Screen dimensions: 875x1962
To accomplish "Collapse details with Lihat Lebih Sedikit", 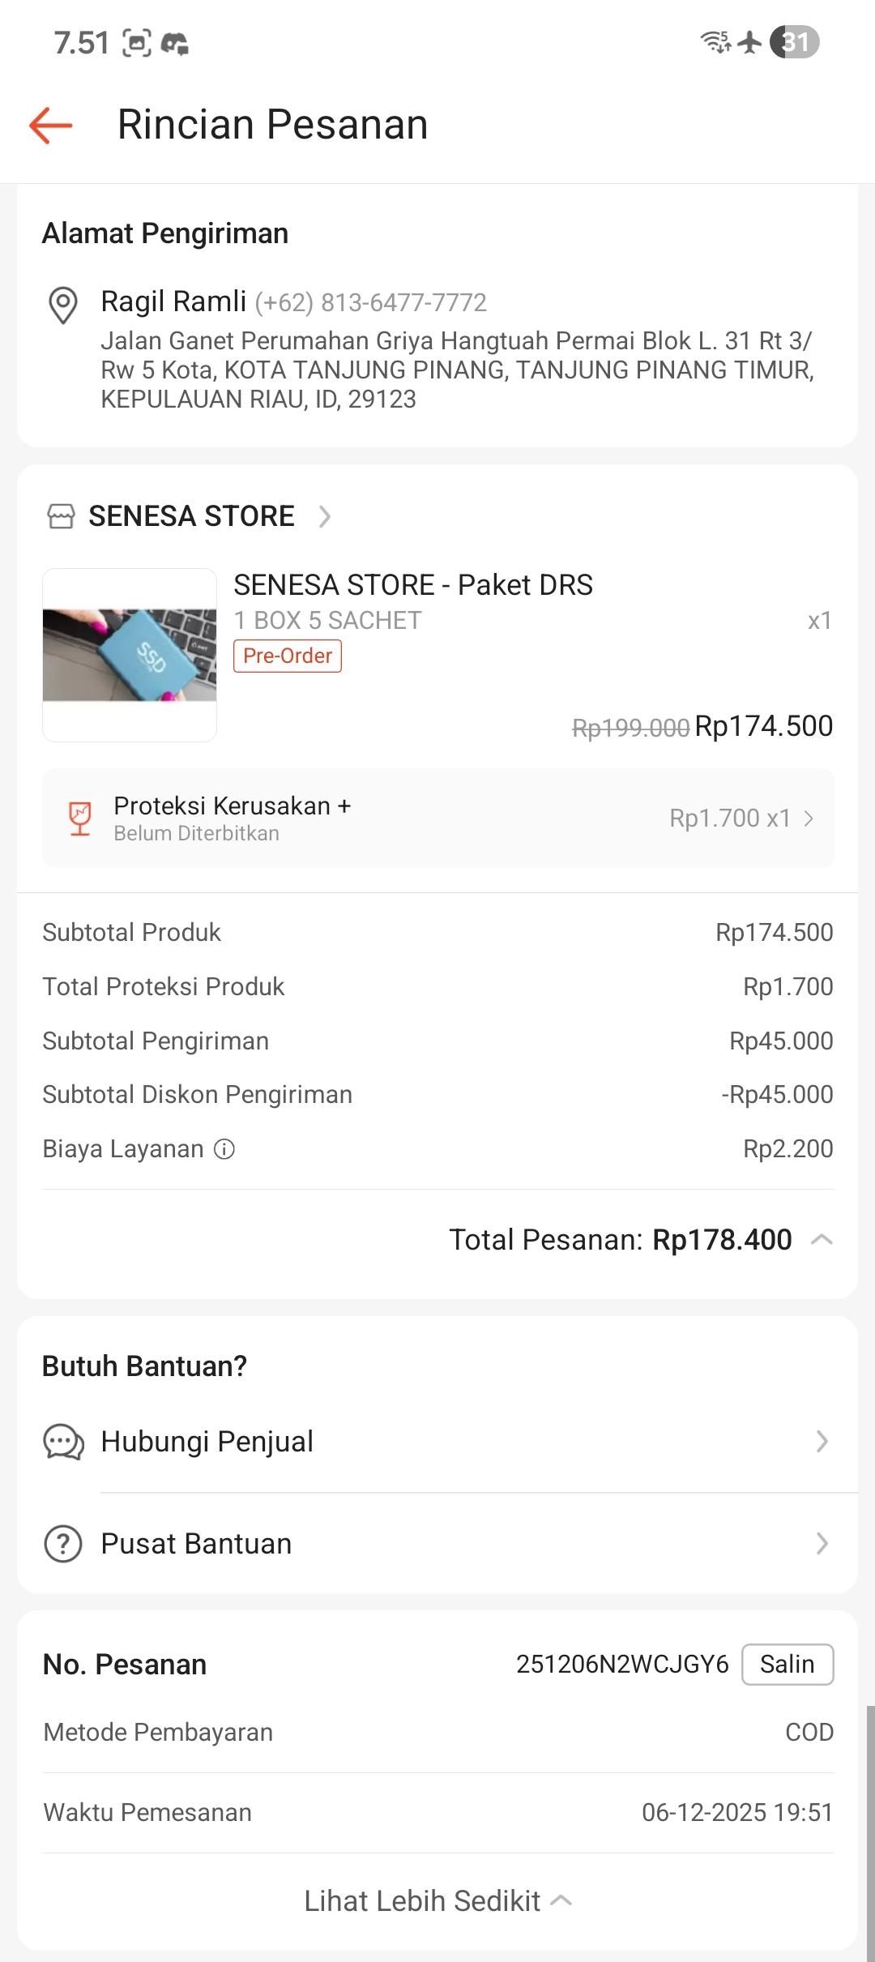I will click(437, 1901).
